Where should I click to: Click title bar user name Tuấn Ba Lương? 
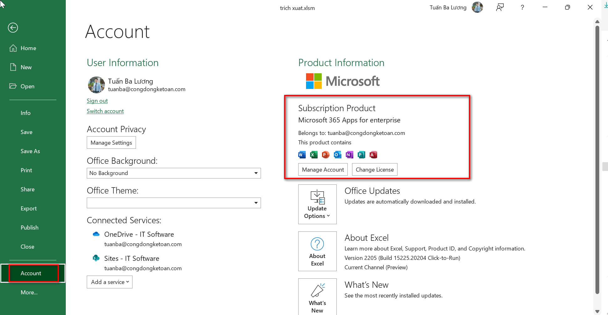tap(448, 8)
